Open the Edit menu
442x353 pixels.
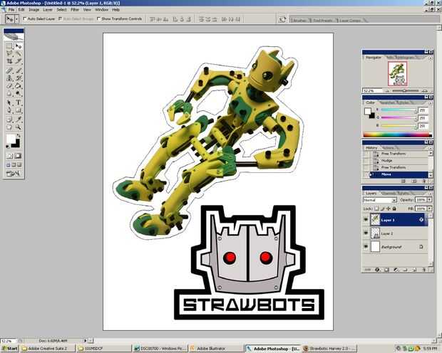pos(21,10)
